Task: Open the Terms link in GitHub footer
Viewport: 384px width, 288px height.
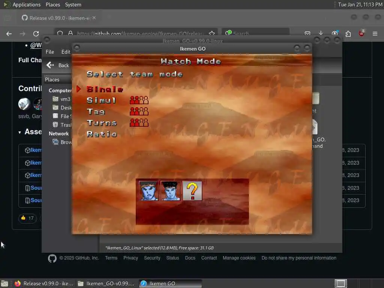Action: [x=111, y=258]
